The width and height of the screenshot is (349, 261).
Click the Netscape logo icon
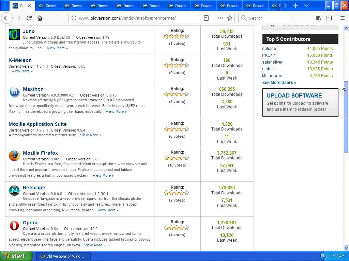14,190
